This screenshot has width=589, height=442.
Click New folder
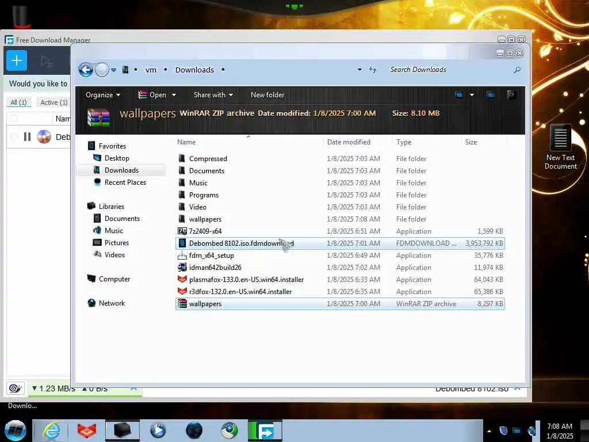tap(267, 95)
